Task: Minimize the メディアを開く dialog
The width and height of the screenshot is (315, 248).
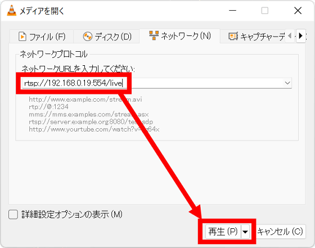Action: [232, 11]
